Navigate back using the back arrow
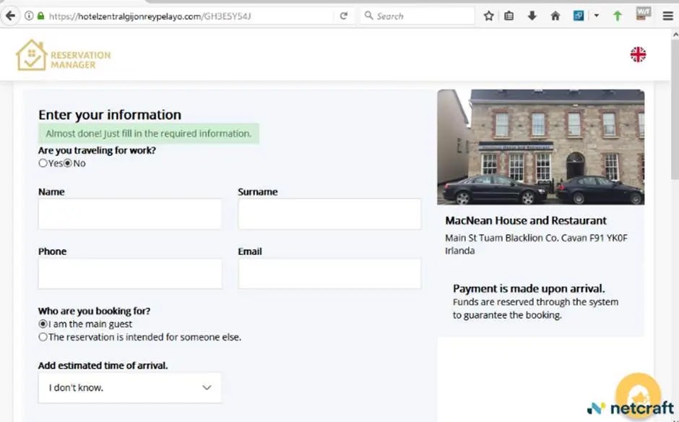The width and height of the screenshot is (679, 422). (x=9, y=15)
